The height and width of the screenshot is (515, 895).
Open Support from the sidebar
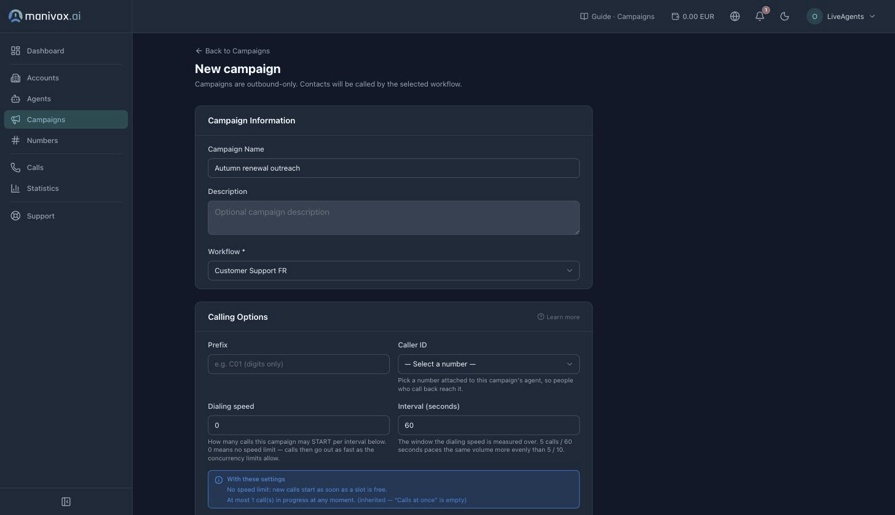pos(66,216)
